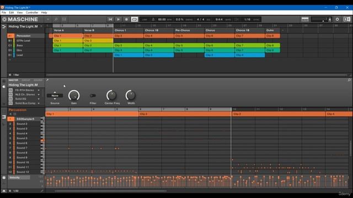Click the 0.0 % swing value
The height and width of the screenshot is (198, 353).
[179, 20]
